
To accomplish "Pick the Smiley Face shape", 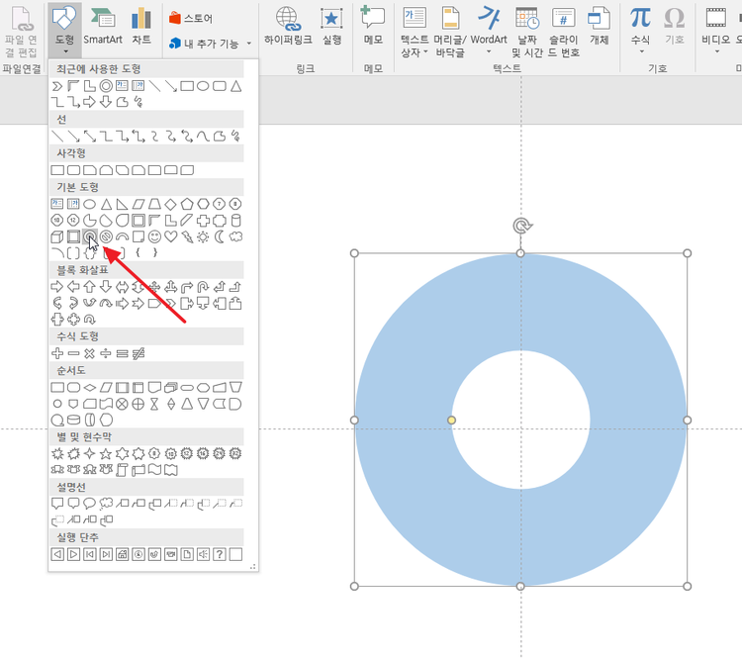I will [x=154, y=236].
